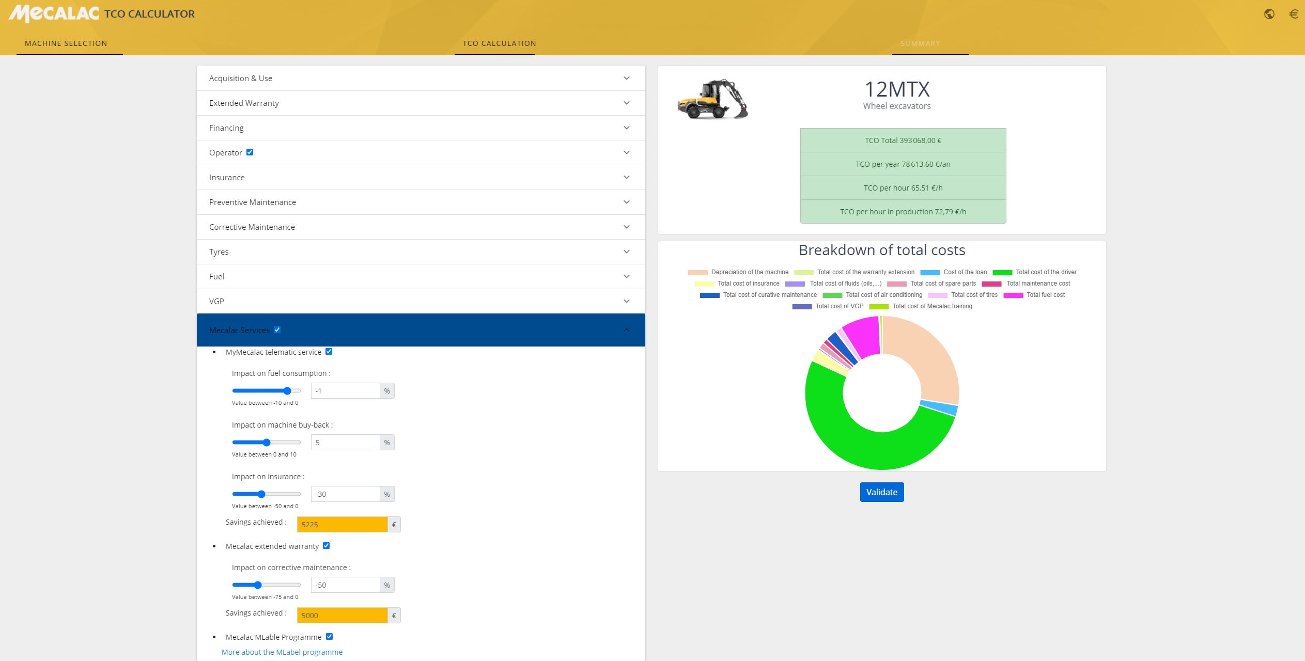Click the impact on machine buy-back slider
1305x661 pixels.
point(267,443)
